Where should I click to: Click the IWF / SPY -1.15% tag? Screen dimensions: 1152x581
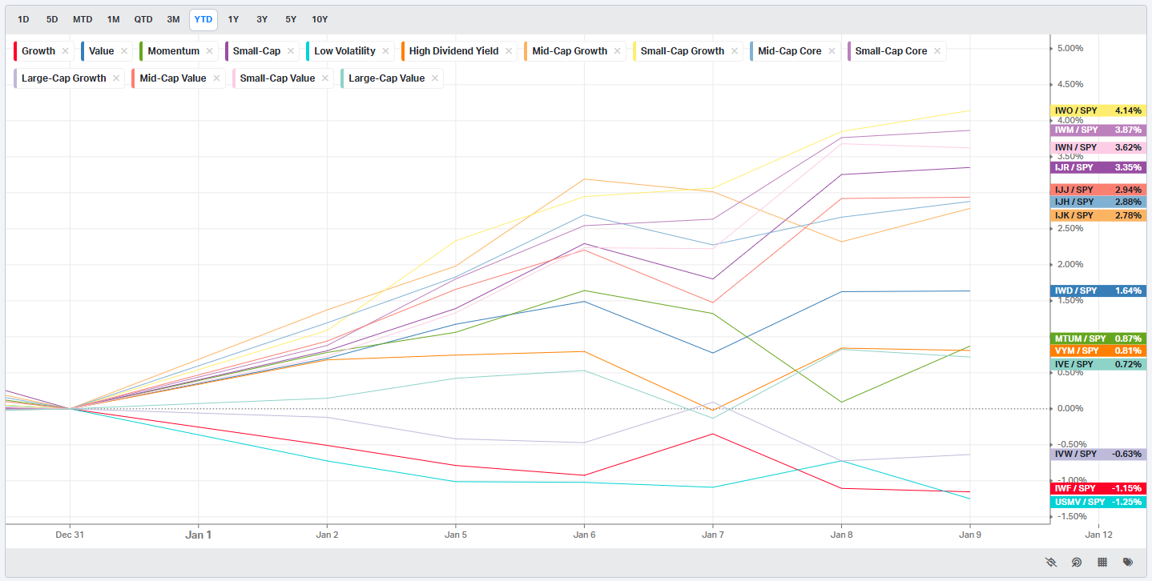(1098, 488)
